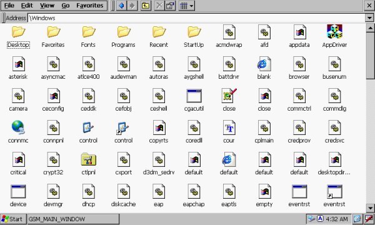Viewport: 375px width, 225px height.
Task: Select the Desktop folder icon
Action: pos(18,31)
